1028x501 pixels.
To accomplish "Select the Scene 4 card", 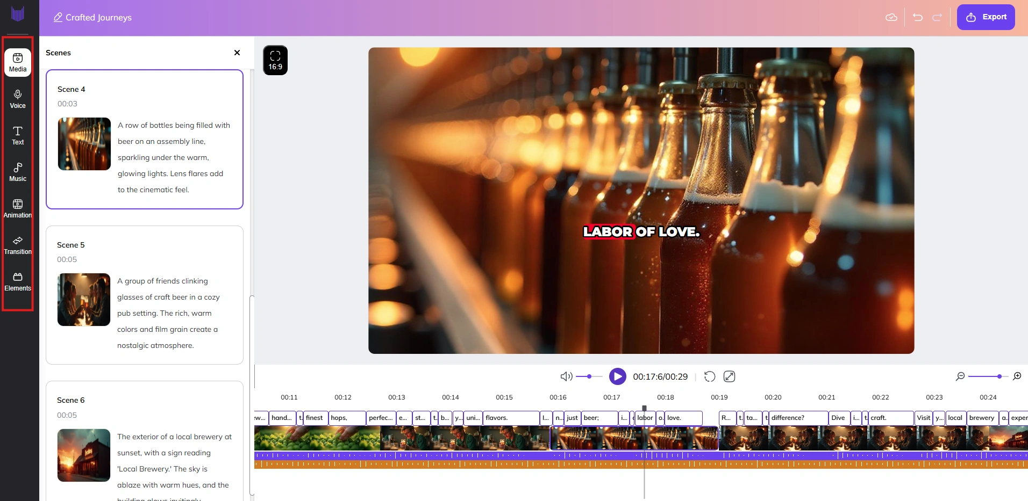I will click(145, 139).
